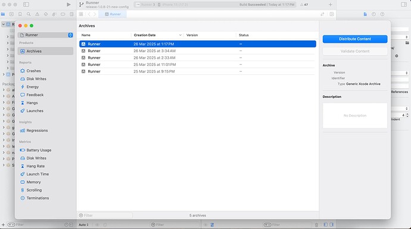Screen dimensions: 411x229
Task: Show the Xcode Quick Help inspector icon
Action: click(x=382, y=14)
